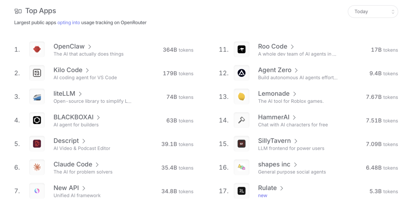Viewport: 419px width, 204px height.
Task: Open the New API app link
Action: pos(66,188)
